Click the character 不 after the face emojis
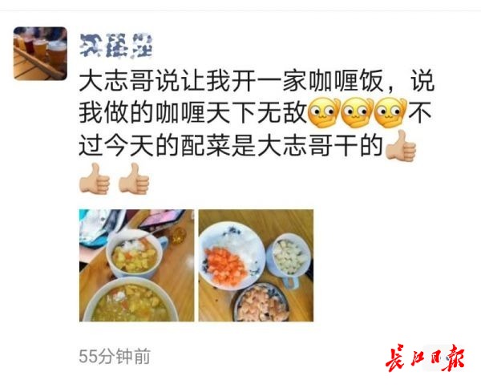Image resolution: width=481 pixels, height=388 pixels. tap(420, 113)
